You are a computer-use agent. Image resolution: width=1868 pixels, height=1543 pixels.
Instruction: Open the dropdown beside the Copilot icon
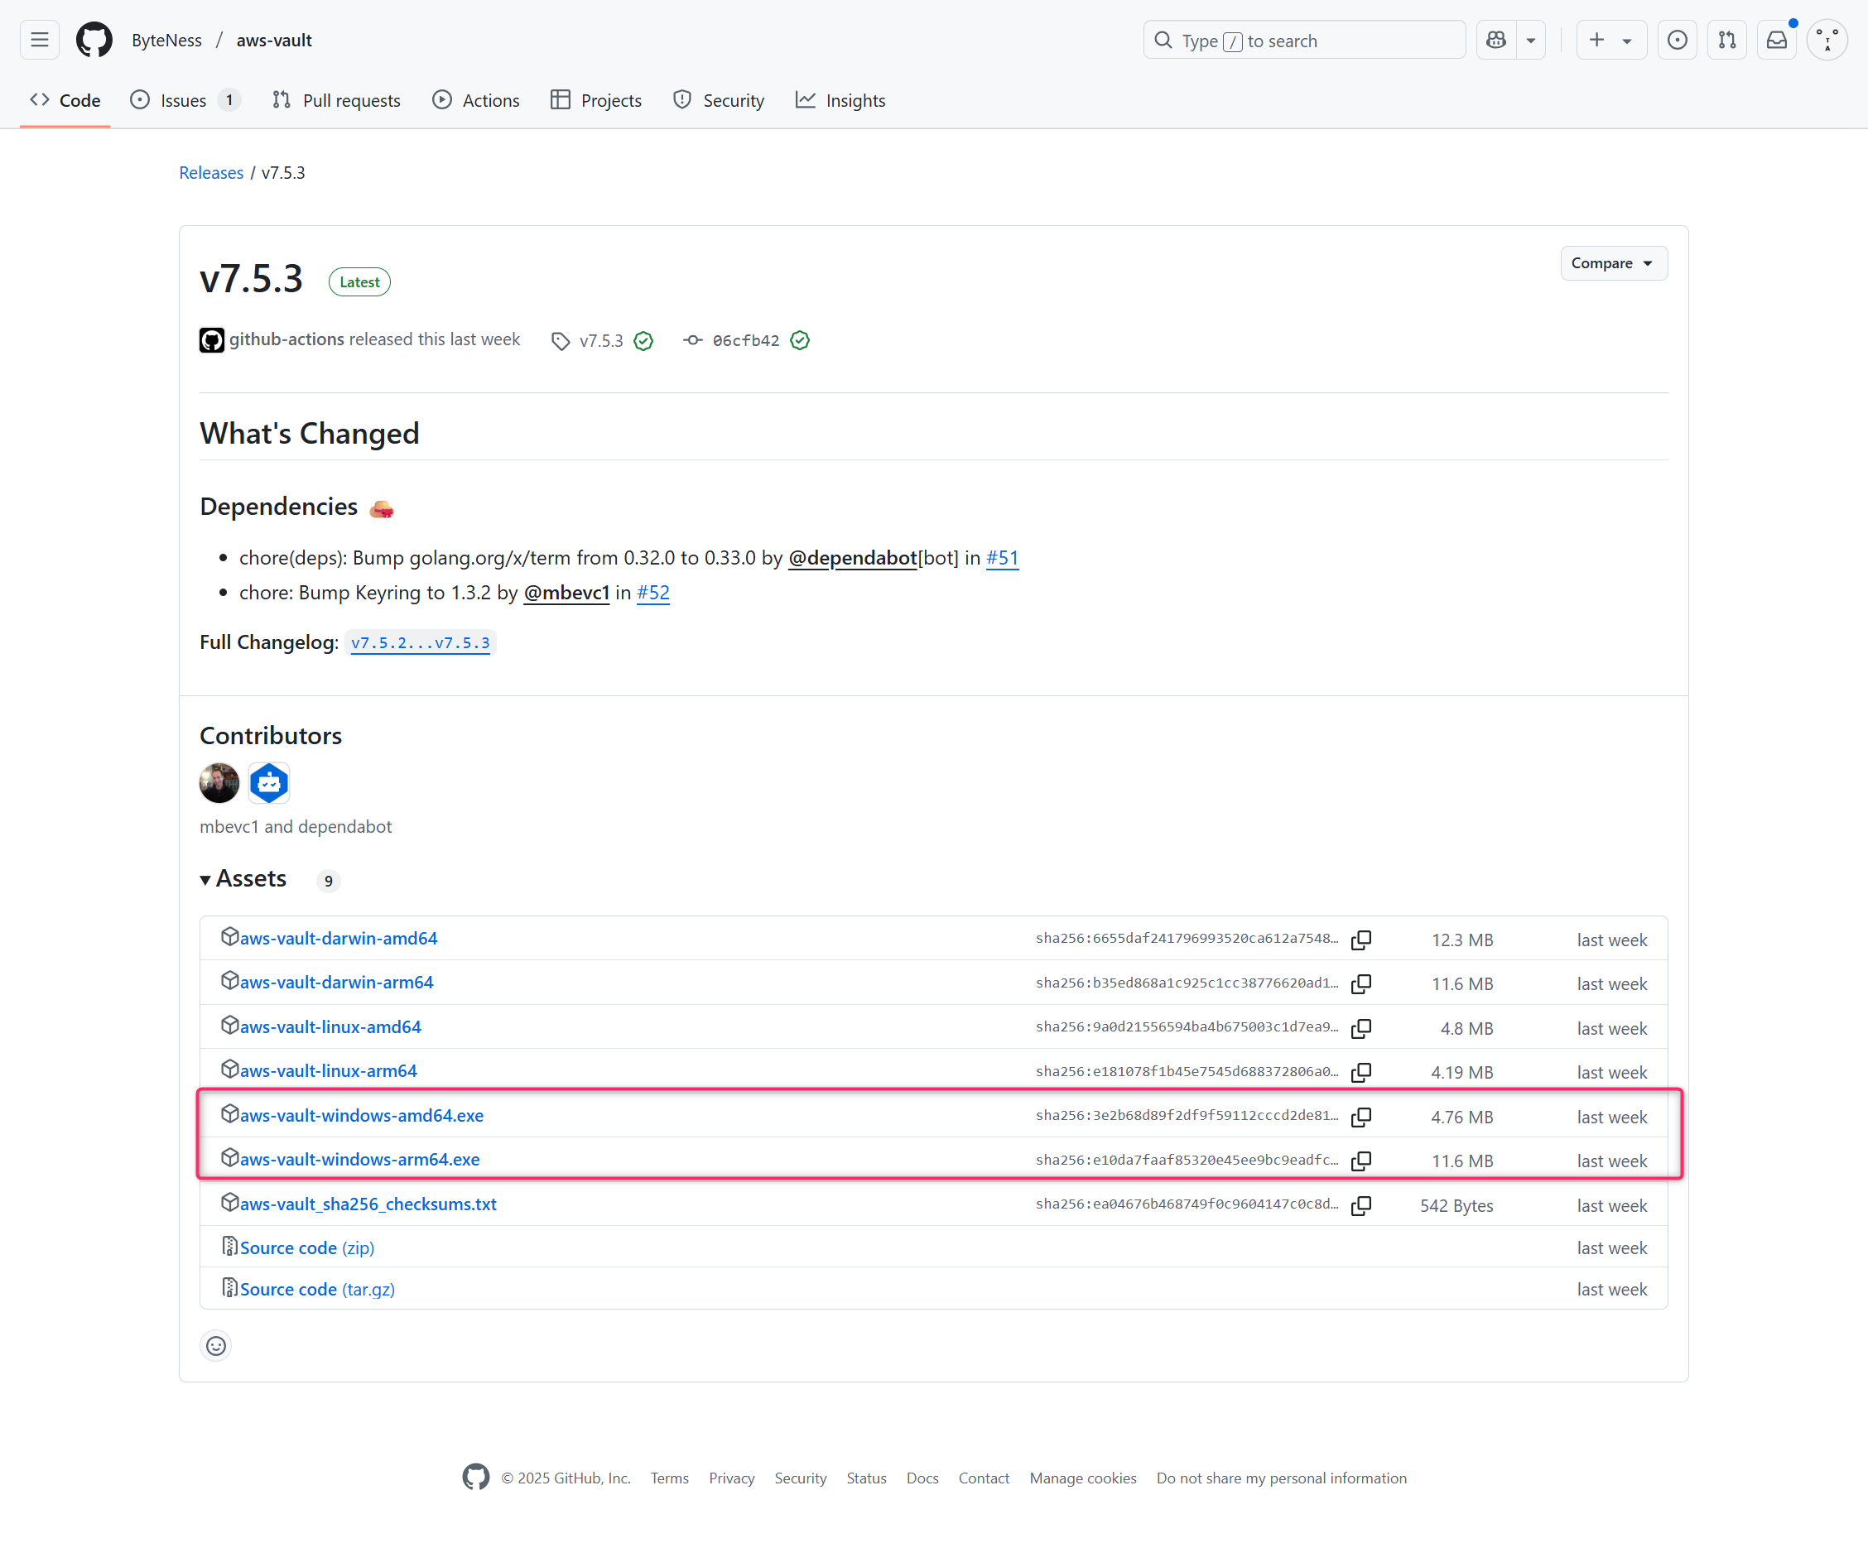1531,40
